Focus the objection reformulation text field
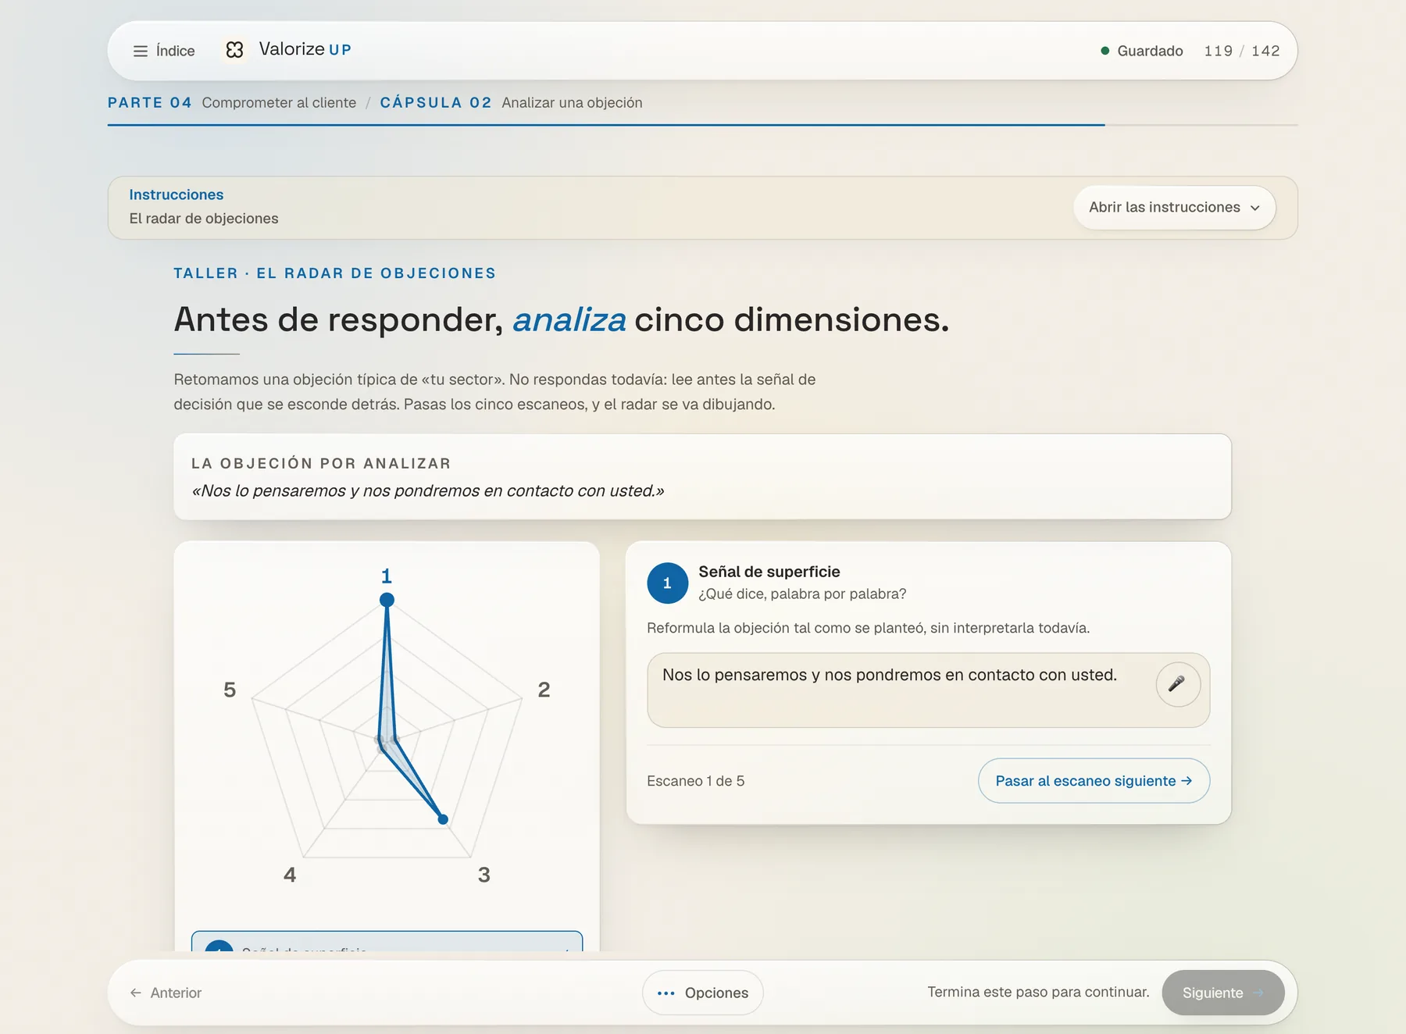The image size is (1406, 1034). [929, 690]
